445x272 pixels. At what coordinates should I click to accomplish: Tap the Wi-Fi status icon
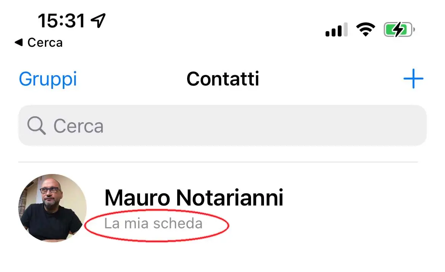(366, 29)
